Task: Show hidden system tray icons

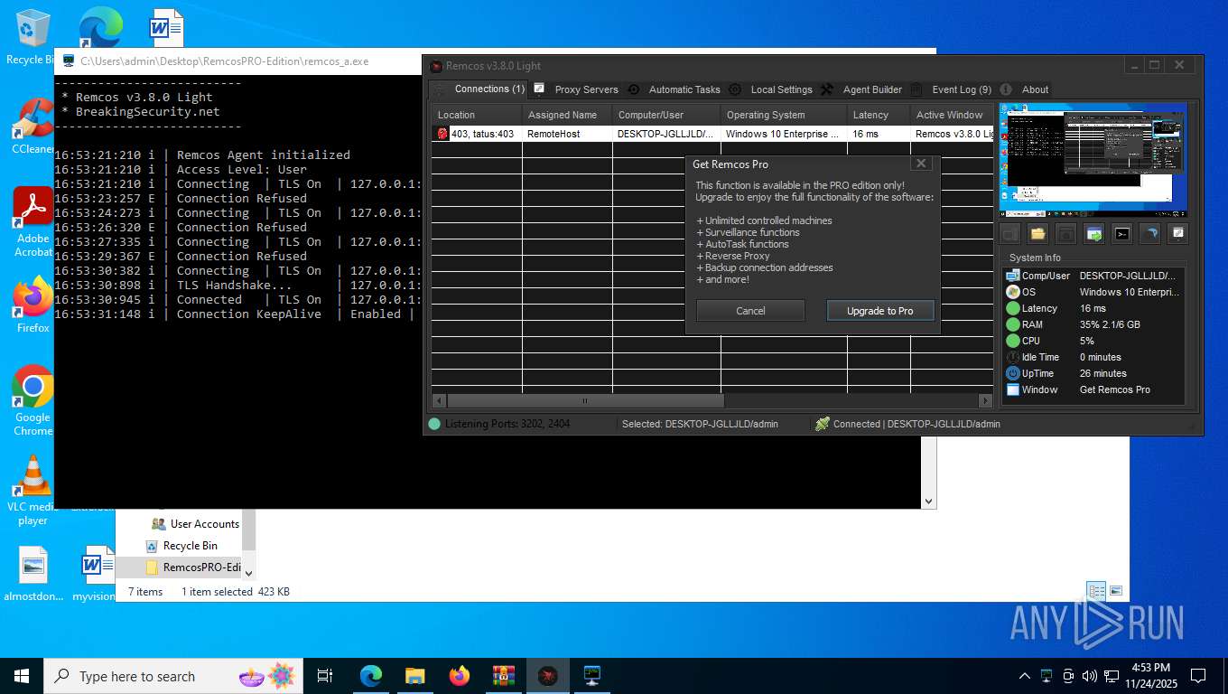Action: point(1024,676)
